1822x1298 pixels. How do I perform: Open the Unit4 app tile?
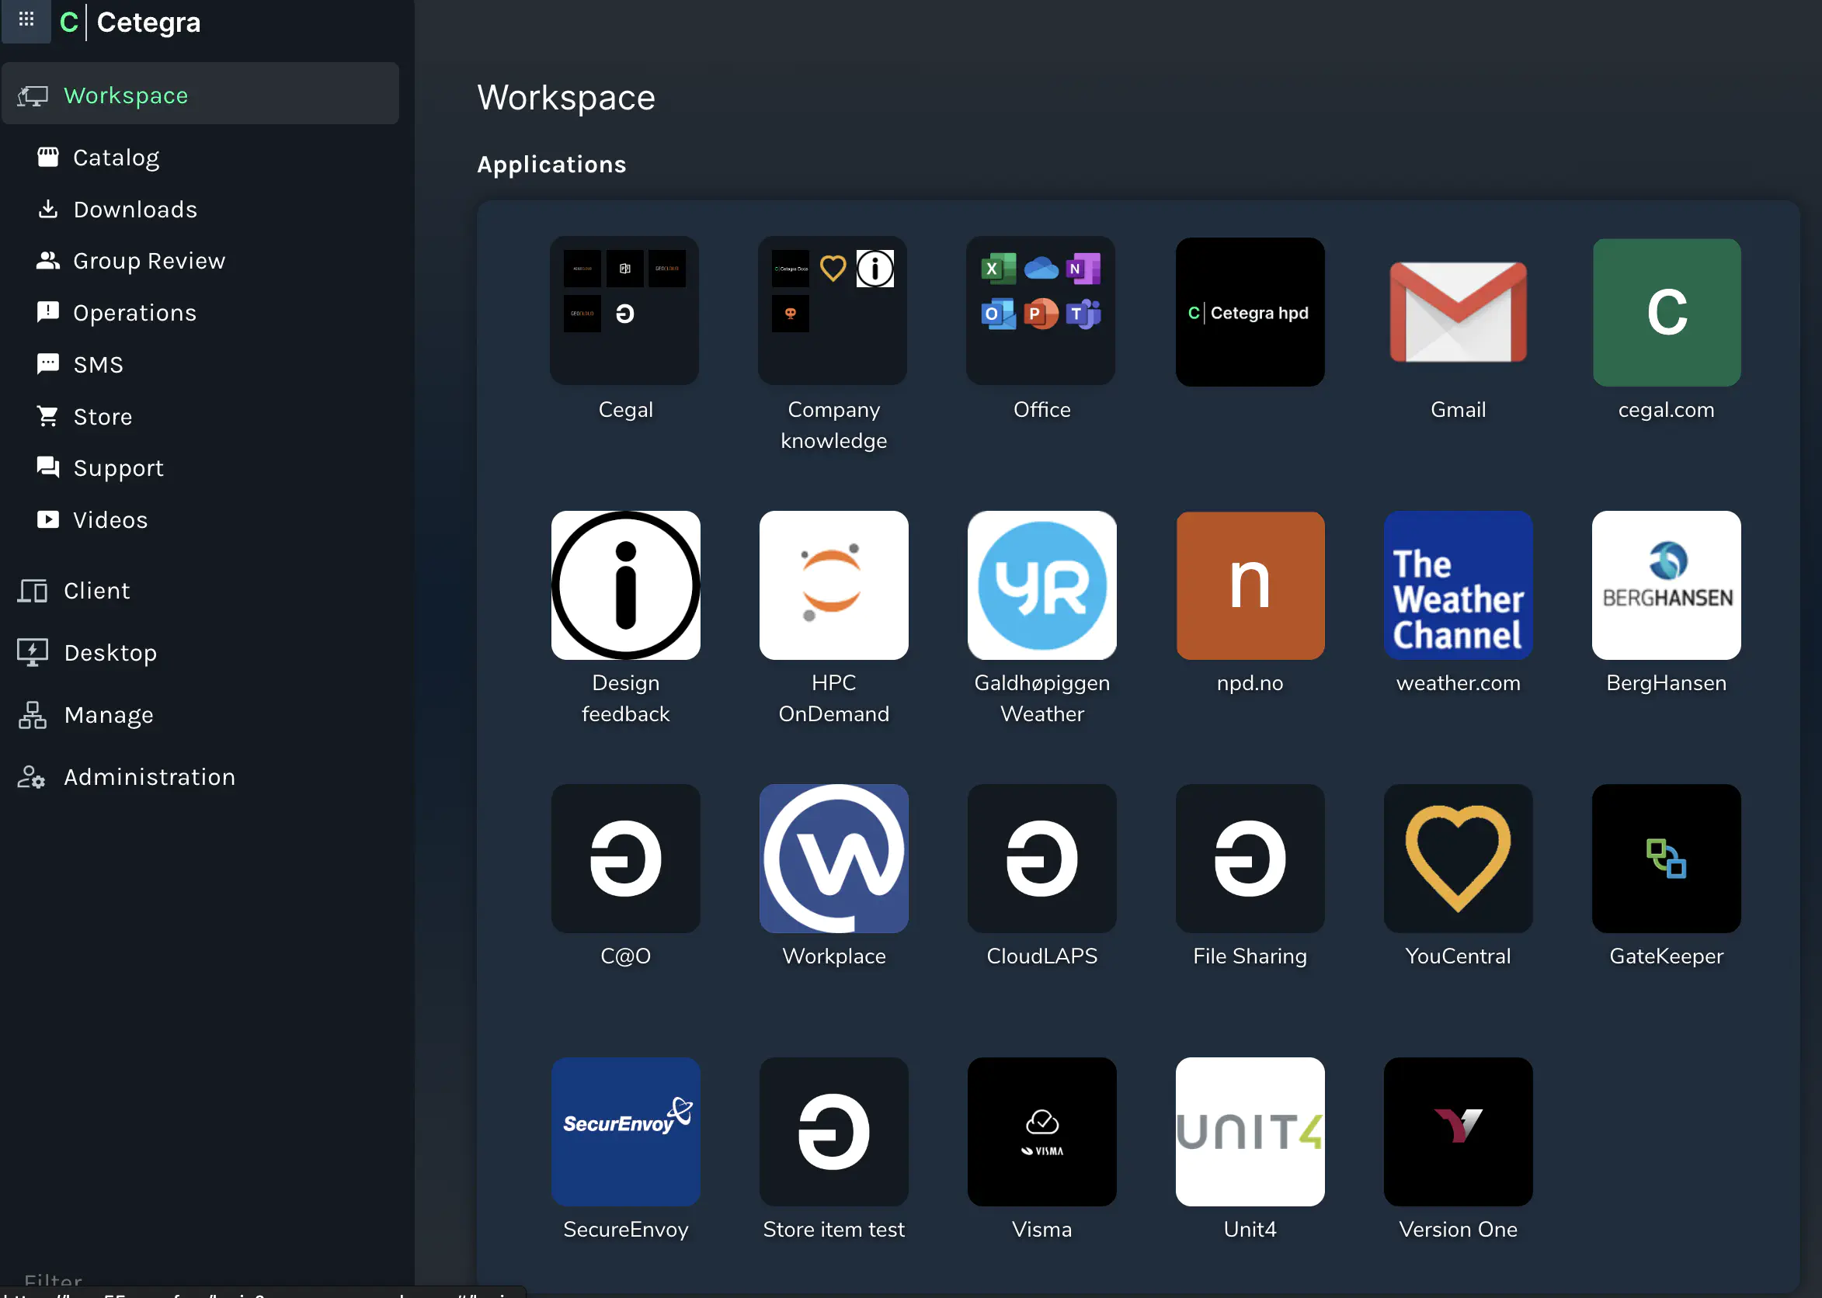[x=1250, y=1132]
